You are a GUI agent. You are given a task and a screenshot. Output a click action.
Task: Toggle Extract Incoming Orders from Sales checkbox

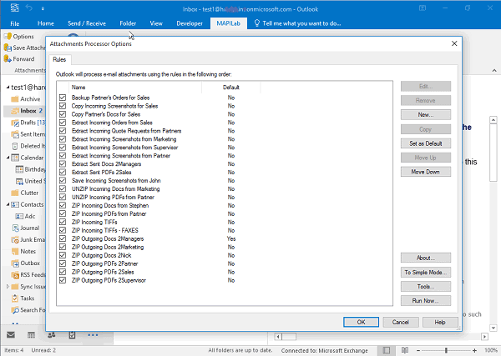(x=63, y=123)
